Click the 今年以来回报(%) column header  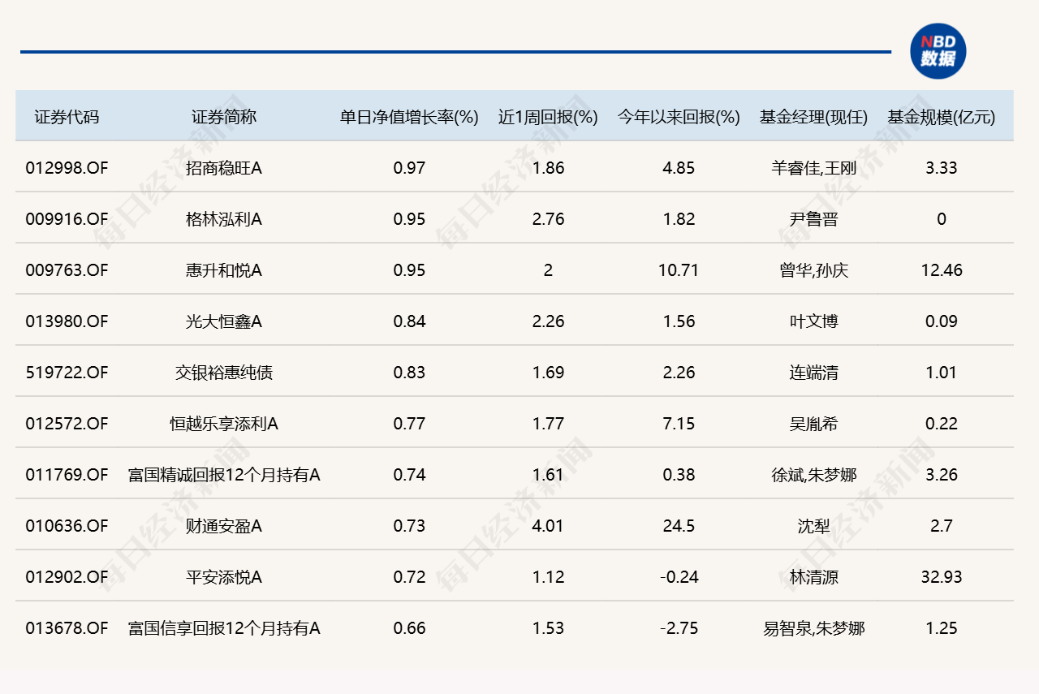click(679, 117)
